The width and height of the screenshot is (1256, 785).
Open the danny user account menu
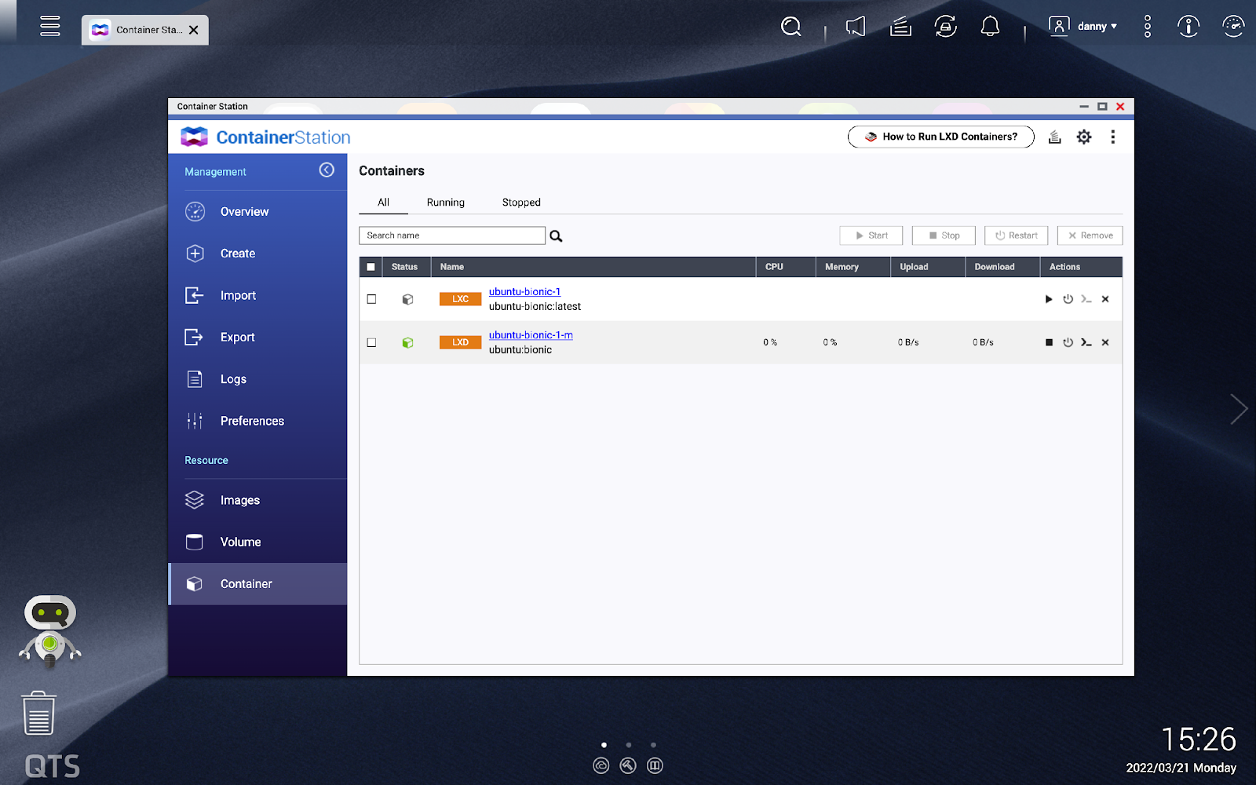(x=1083, y=26)
